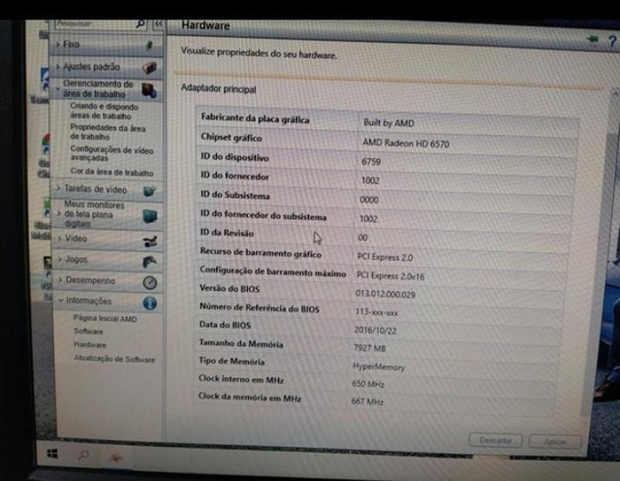Image resolution: width=620 pixels, height=481 pixels.
Task: Click the flat panel monitor icon
Action: (150, 216)
